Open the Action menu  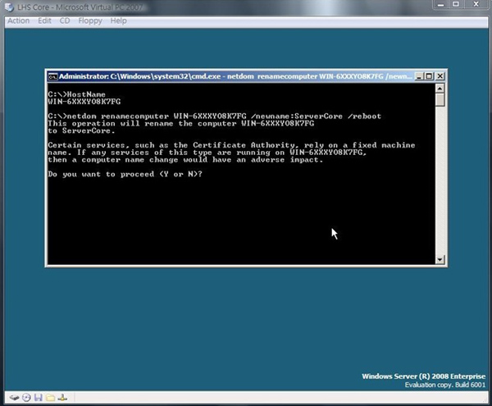click(x=18, y=20)
